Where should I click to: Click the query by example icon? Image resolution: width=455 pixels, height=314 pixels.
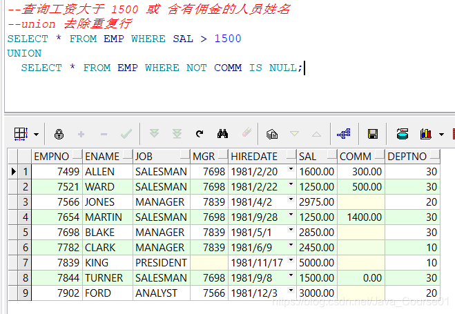(x=272, y=135)
